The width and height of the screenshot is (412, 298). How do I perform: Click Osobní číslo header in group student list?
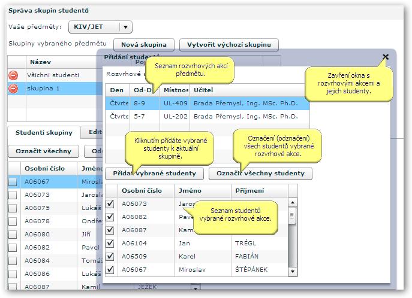[49, 168]
